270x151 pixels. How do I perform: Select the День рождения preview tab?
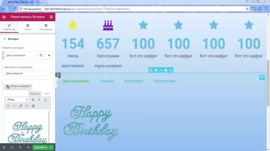[76, 81]
